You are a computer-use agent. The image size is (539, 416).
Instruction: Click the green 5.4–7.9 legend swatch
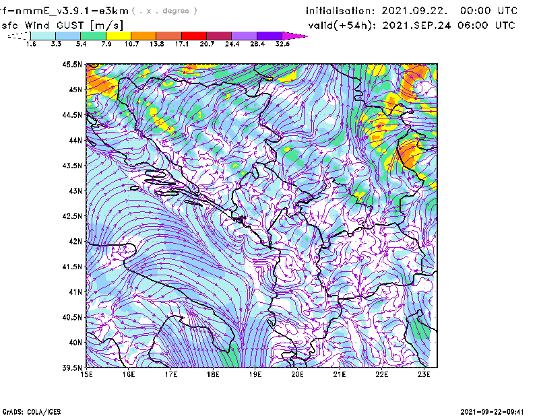(x=94, y=36)
